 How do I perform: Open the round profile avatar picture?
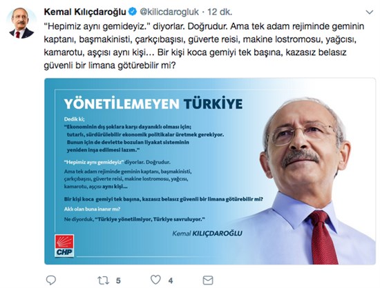(21, 23)
